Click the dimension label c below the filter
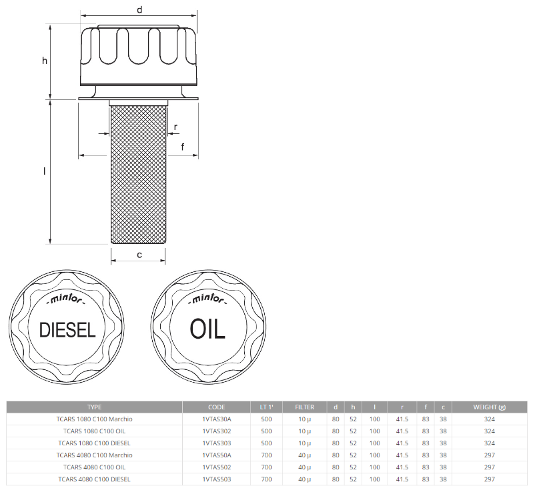Screen dimensions: 535x496 click(137, 255)
